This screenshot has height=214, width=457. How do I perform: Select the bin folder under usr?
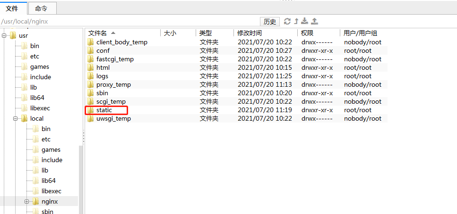[x=34, y=46]
